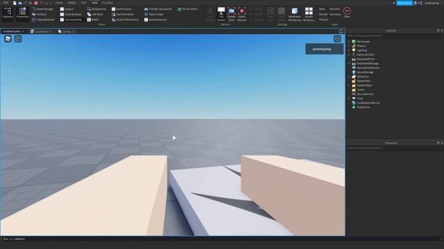This screenshot has width=444, height=249.
Task: Show Network stats
Action: [x=334, y=9]
